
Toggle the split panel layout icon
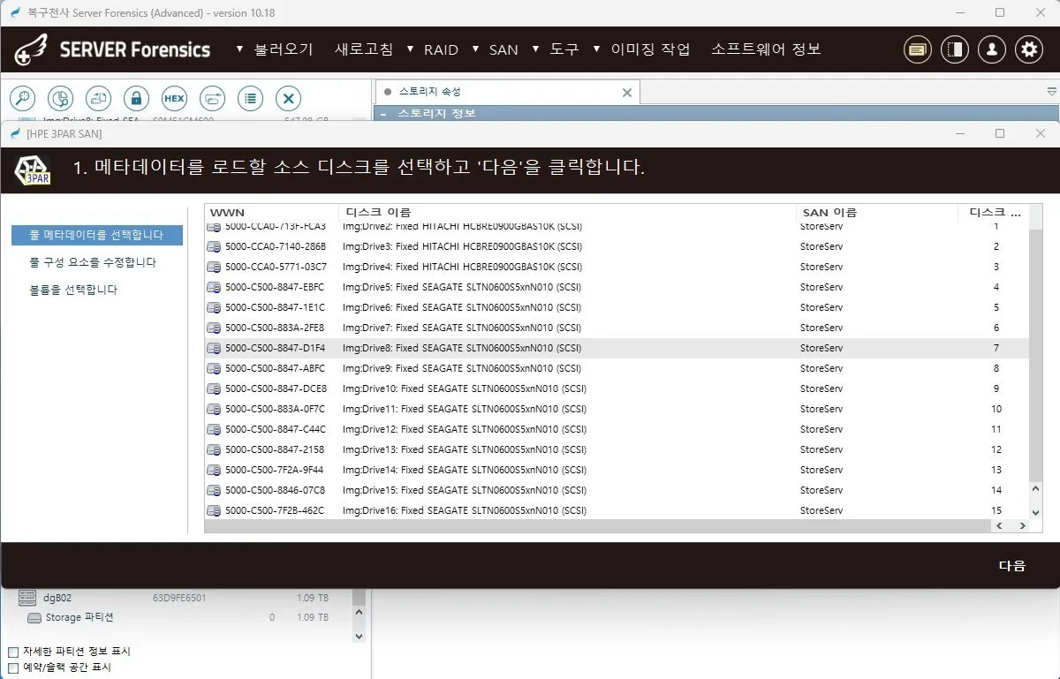(955, 49)
